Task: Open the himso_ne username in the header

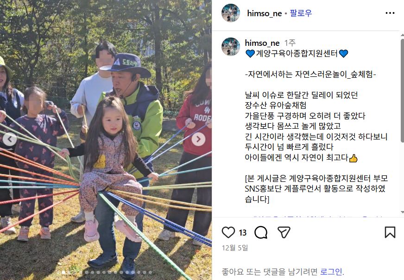Action: [x=265, y=13]
